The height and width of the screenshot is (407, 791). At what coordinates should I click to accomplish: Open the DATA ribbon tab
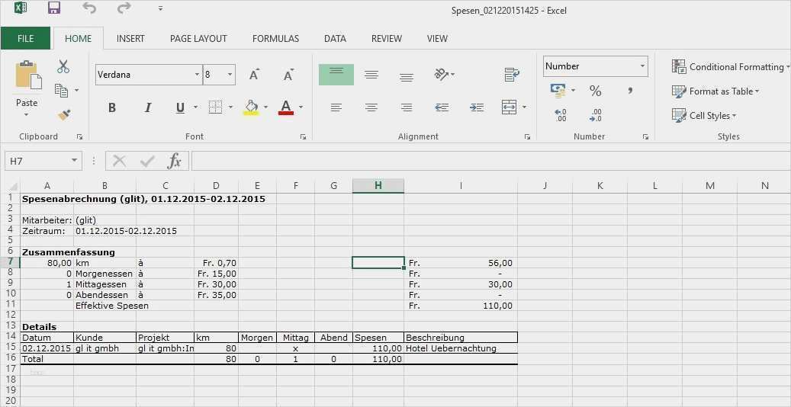pos(335,38)
